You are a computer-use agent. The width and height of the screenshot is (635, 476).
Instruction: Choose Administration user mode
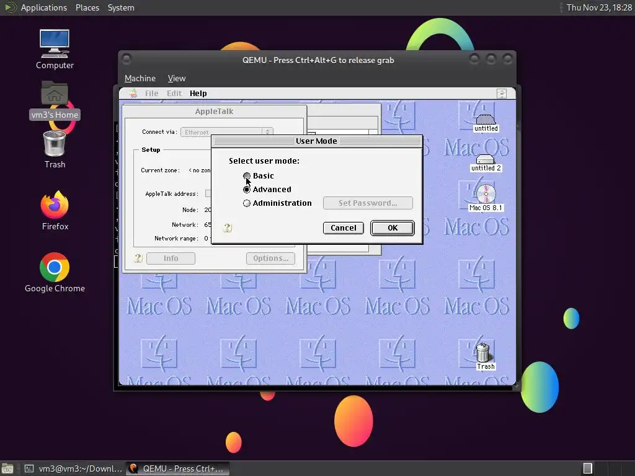pos(247,203)
